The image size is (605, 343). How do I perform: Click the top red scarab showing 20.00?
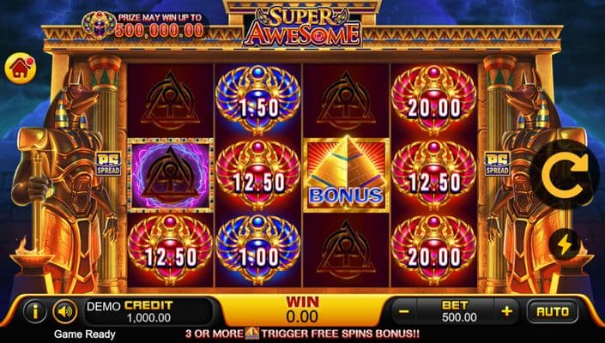point(433,99)
